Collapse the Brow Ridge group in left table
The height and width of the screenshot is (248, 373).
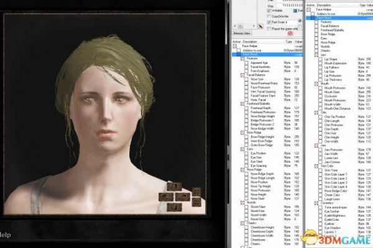coord(242,133)
